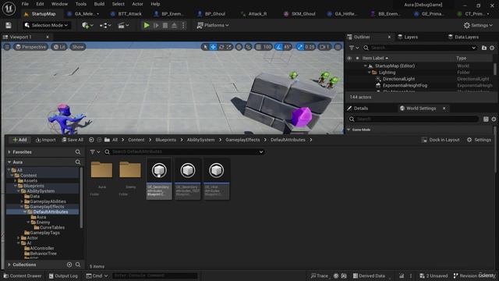Click the Outliner search field
Screen dimensions: 499x281
click(x=420, y=48)
